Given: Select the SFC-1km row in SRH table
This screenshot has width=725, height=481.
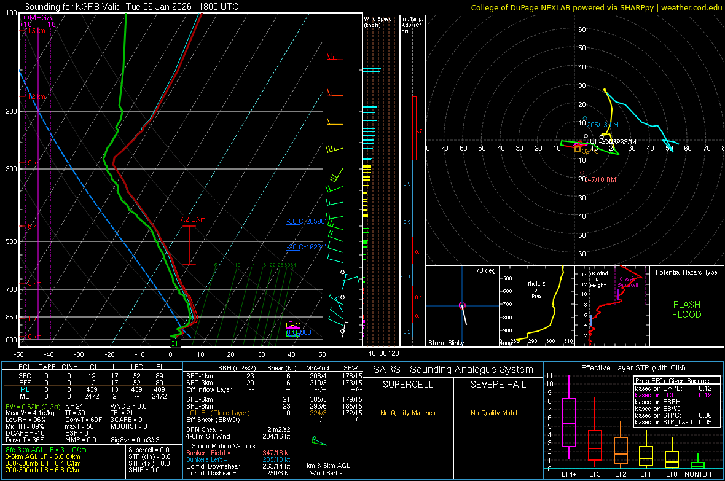Looking at the screenshot, I should point(274,376).
